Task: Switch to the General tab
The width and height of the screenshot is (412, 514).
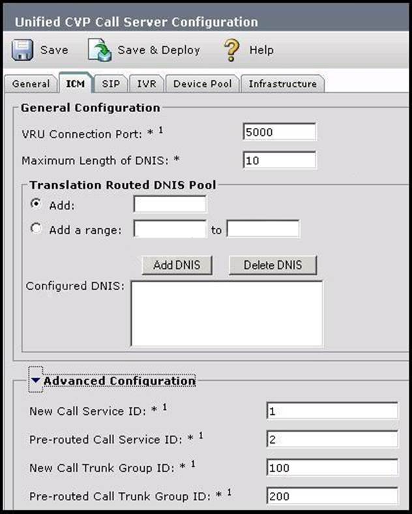Action: [x=31, y=84]
